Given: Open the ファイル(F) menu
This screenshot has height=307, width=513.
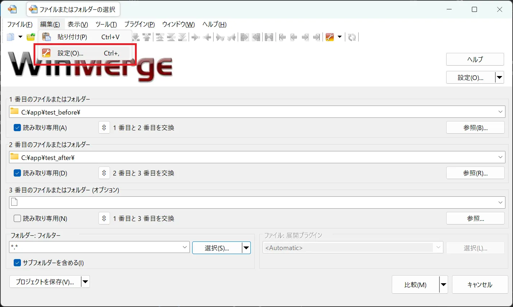Looking at the screenshot, I should click(20, 25).
